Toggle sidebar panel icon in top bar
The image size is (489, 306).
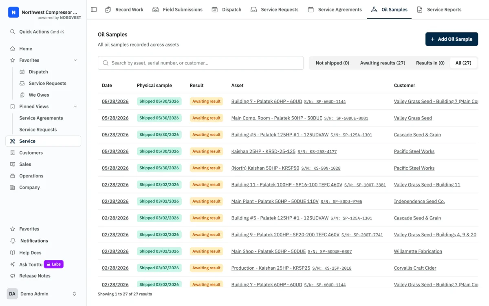point(94,9)
